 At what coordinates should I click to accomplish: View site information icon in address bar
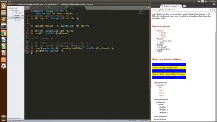click(163, 10)
